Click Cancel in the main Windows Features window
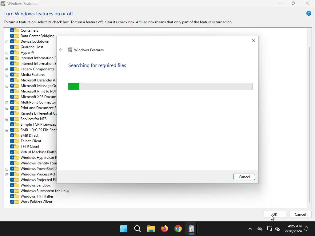 point(300,214)
